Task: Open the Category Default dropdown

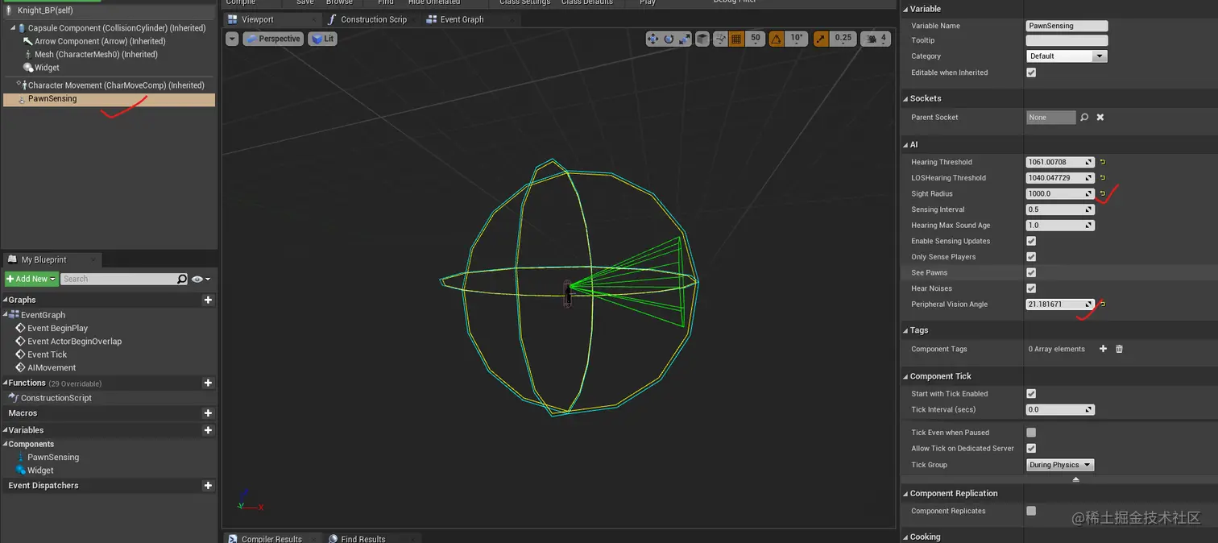Action: [x=1067, y=56]
